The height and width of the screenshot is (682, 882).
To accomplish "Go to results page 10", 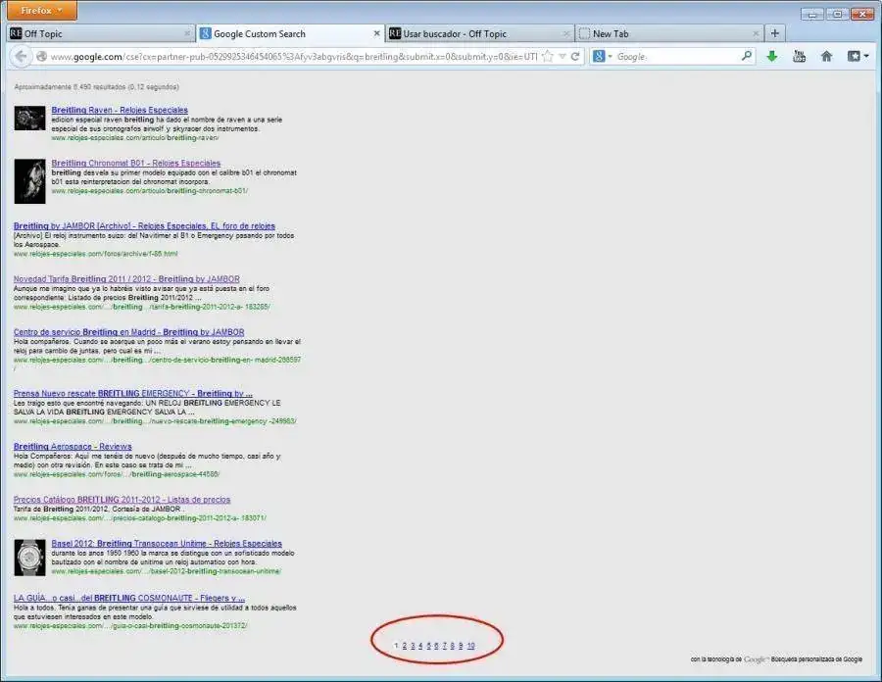I will (x=470, y=646).
